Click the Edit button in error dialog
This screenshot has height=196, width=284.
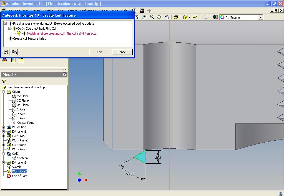coord(99,52)
